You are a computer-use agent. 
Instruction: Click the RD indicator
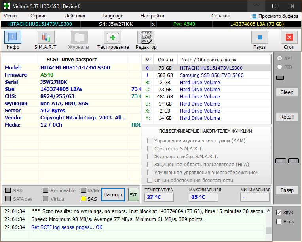click(293, 161)
